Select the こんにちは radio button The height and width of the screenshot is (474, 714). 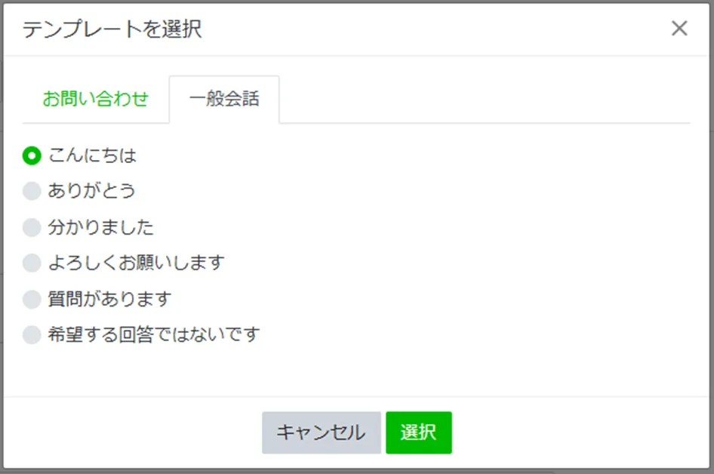pos(32,156)
